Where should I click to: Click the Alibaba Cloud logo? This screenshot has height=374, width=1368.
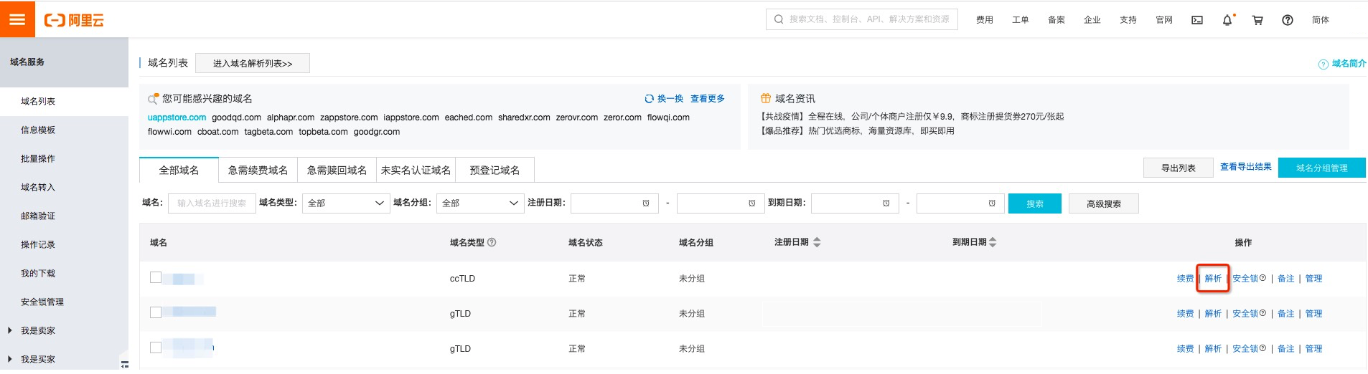point(75,20)
